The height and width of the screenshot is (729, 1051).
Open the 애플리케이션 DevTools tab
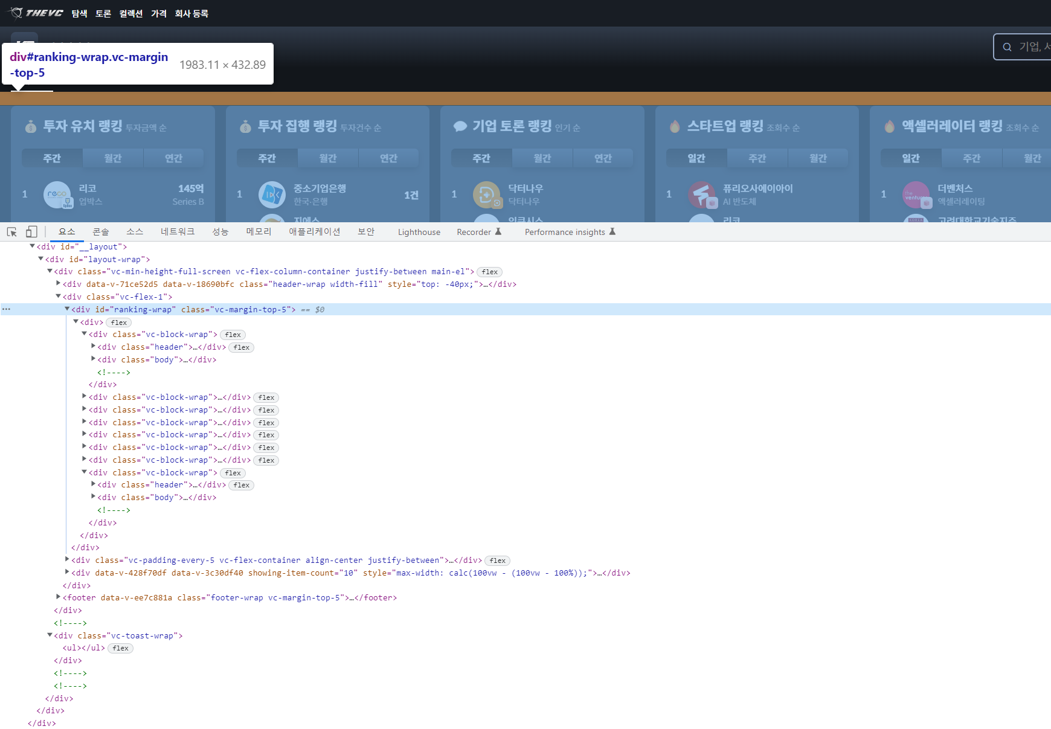click(315, 232)
